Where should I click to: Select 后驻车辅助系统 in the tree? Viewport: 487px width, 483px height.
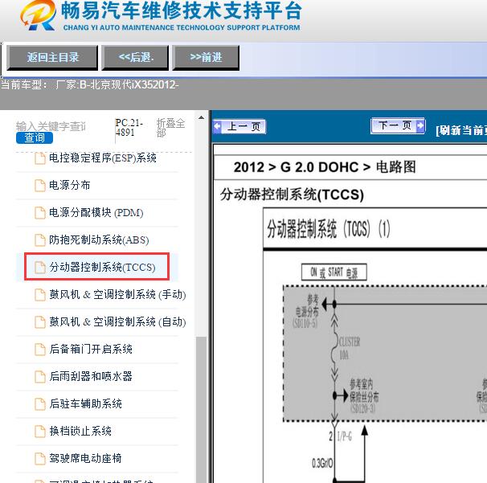tap(85, 404)
